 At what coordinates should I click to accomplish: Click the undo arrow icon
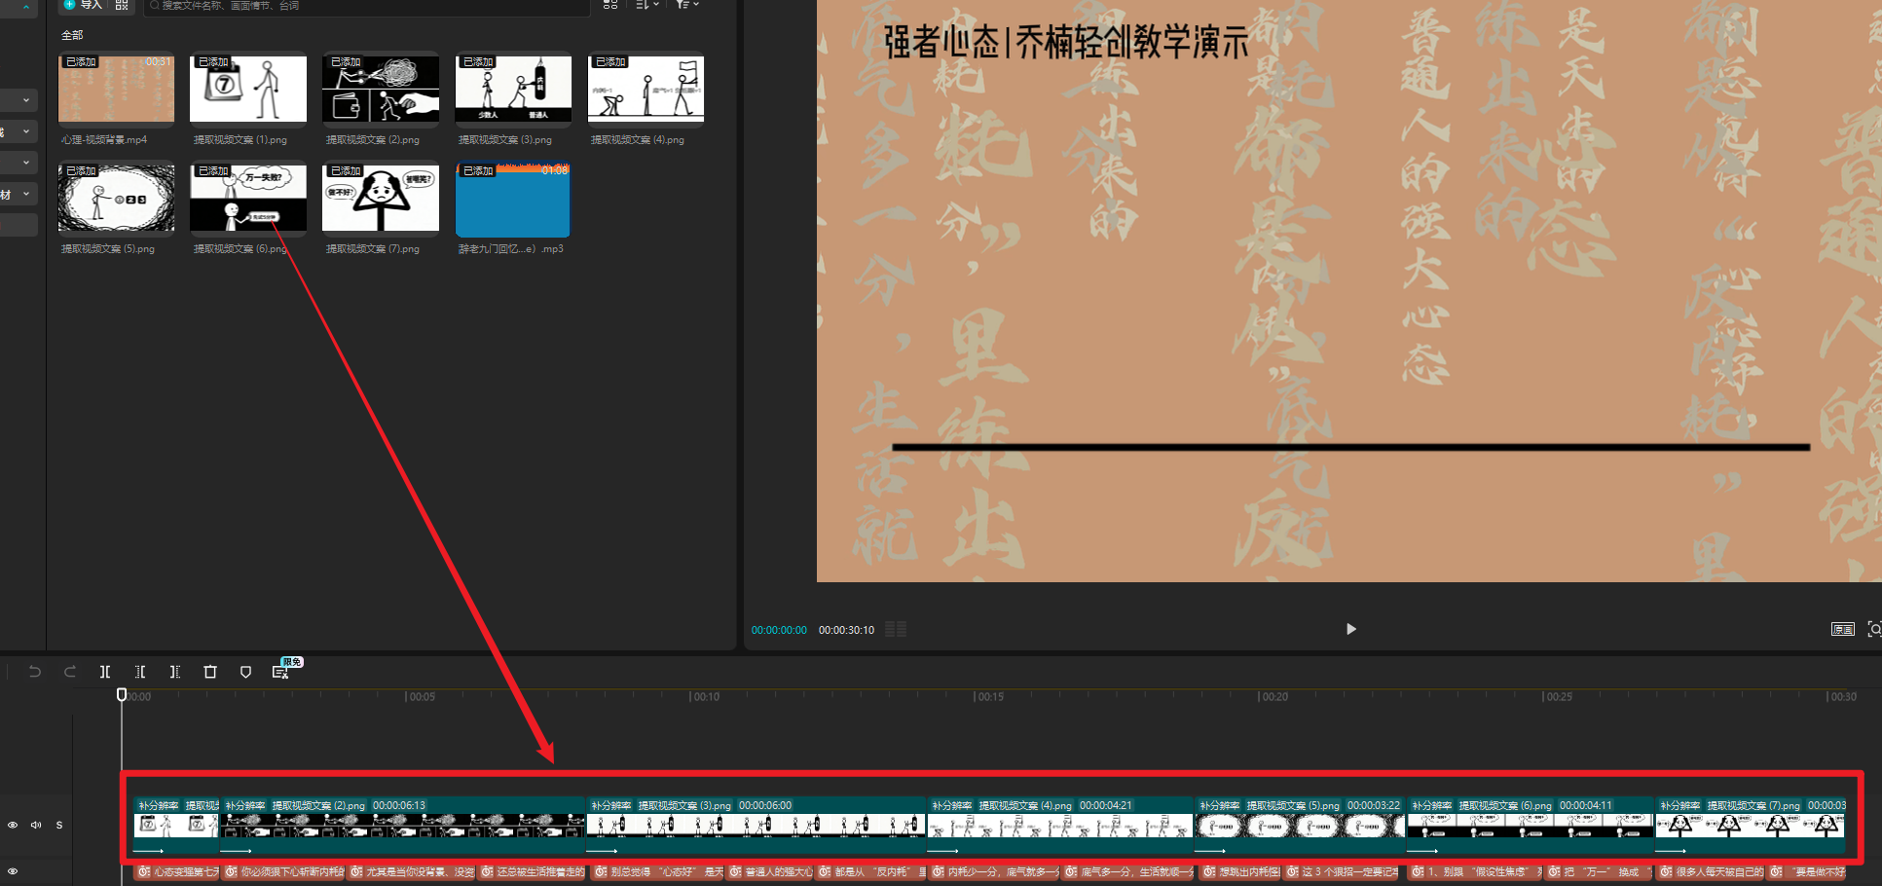click(x=35, y=672)
